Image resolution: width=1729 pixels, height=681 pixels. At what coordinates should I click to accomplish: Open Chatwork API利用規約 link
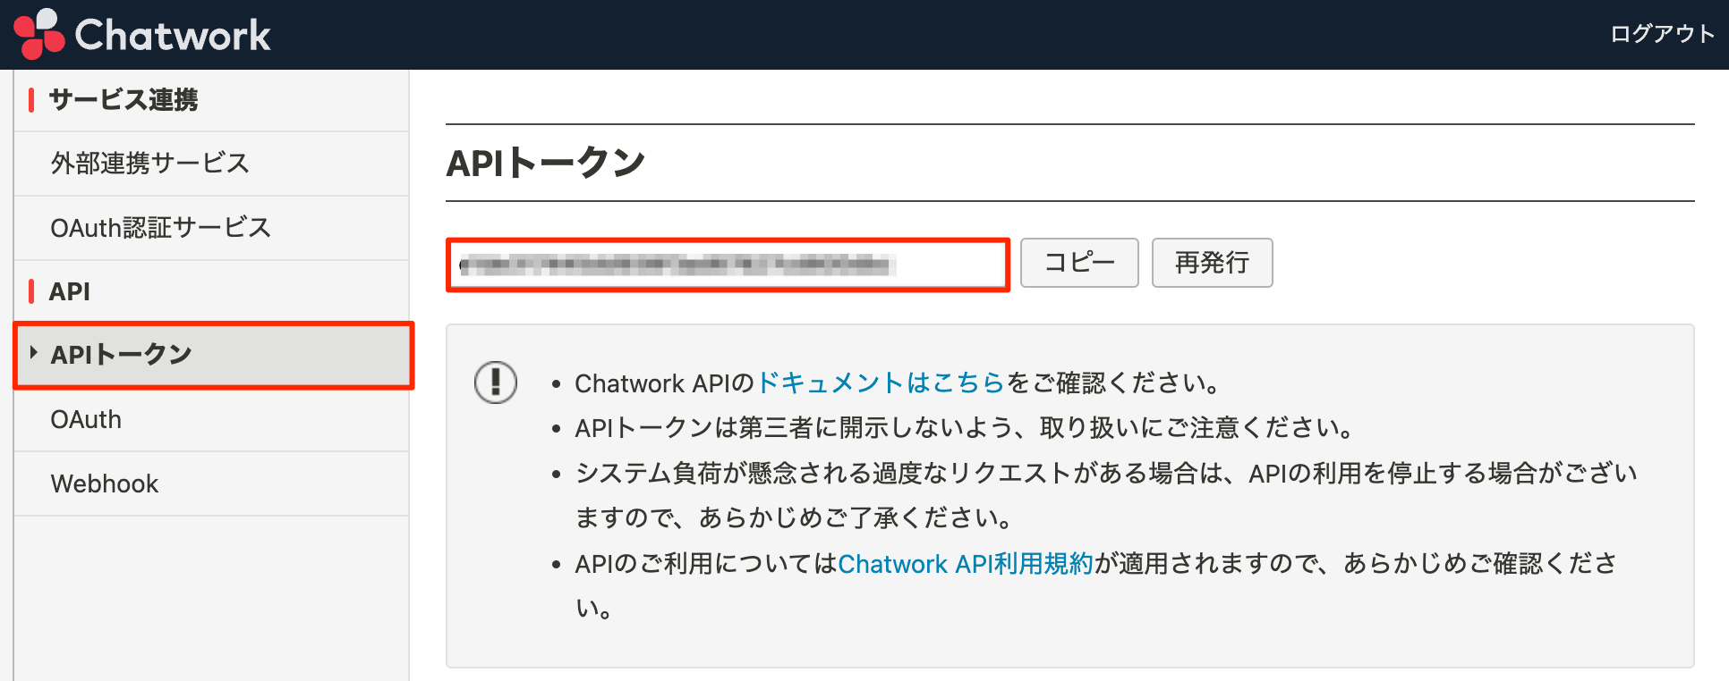click(x=966, y=564)
